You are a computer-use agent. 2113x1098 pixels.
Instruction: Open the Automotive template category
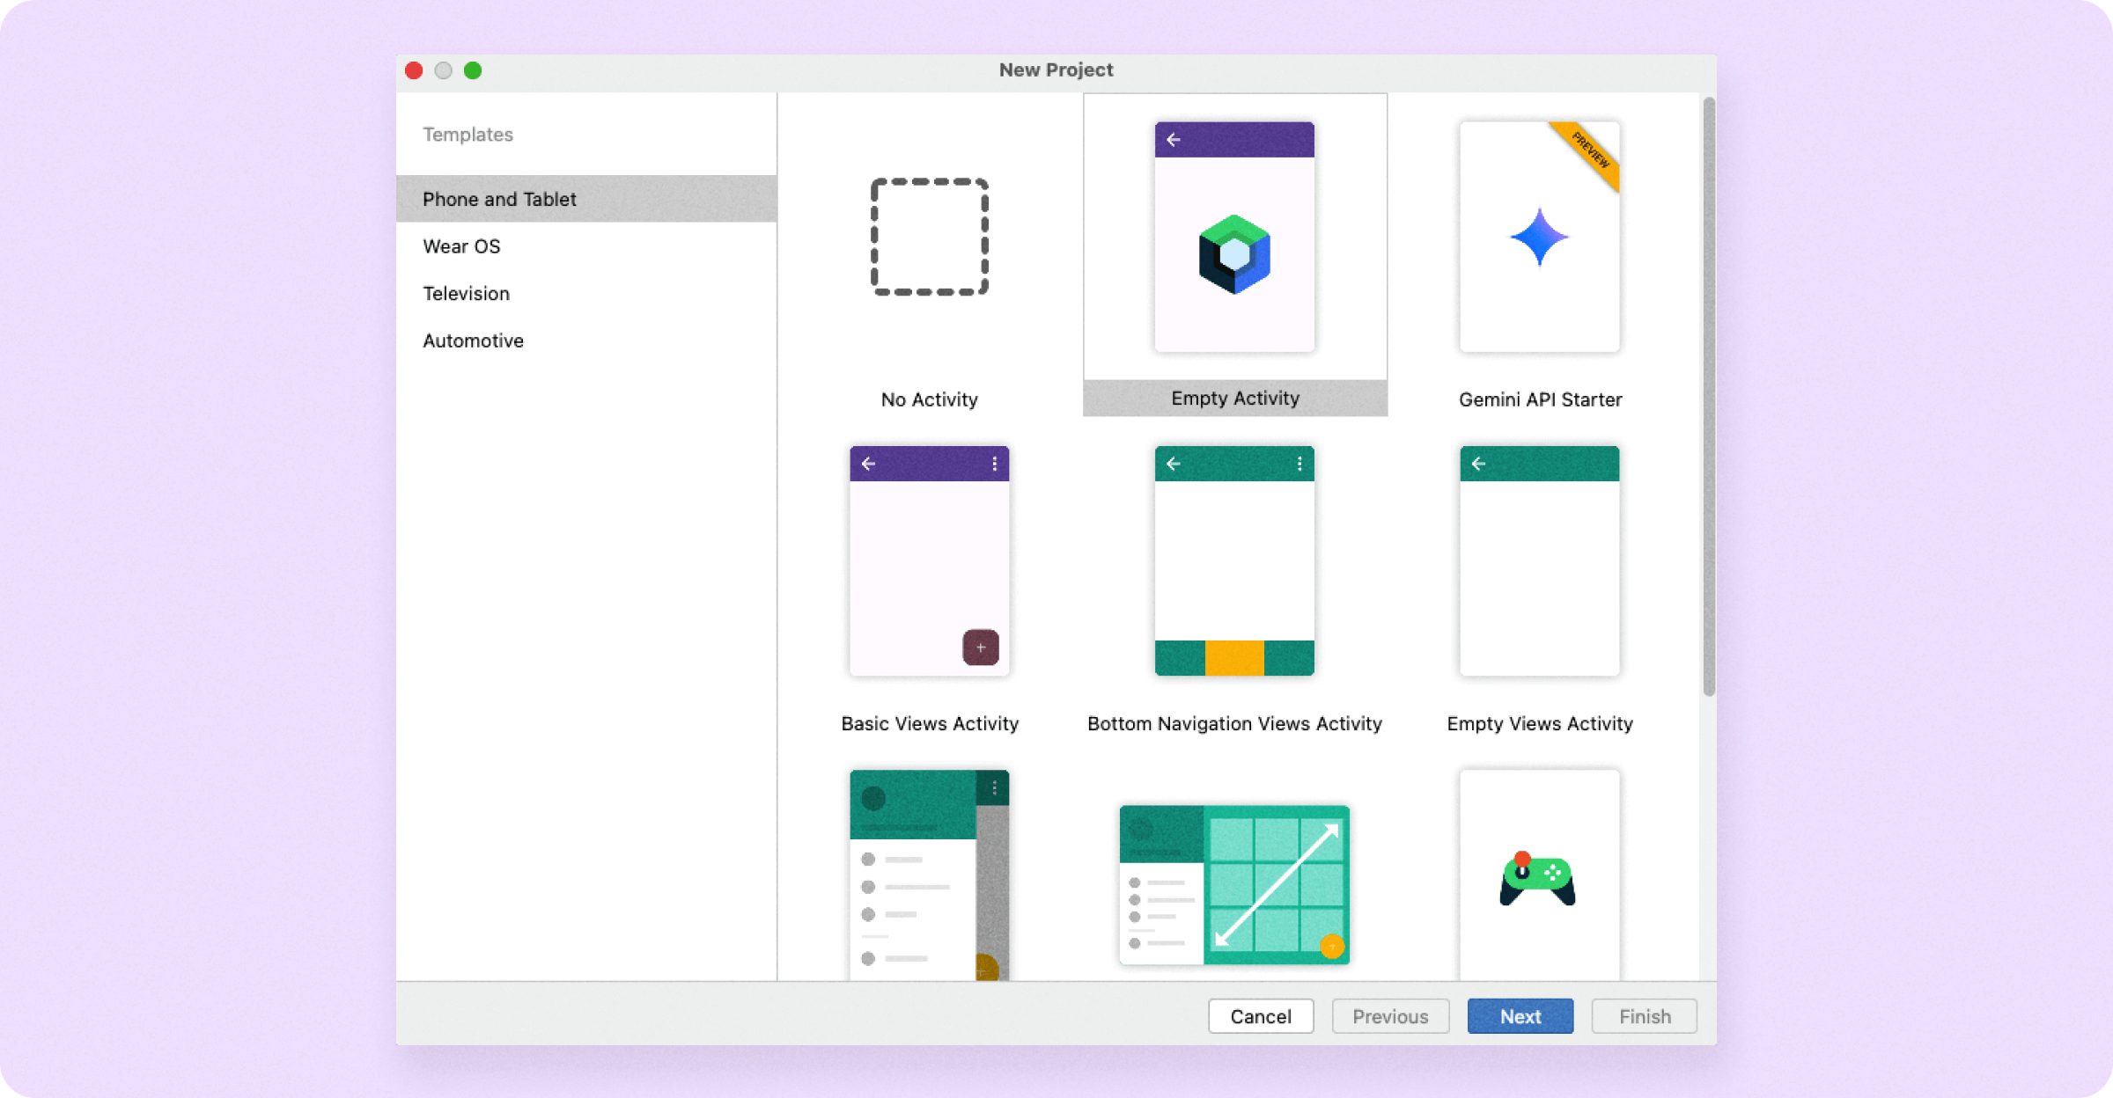[x=473, y=340]
